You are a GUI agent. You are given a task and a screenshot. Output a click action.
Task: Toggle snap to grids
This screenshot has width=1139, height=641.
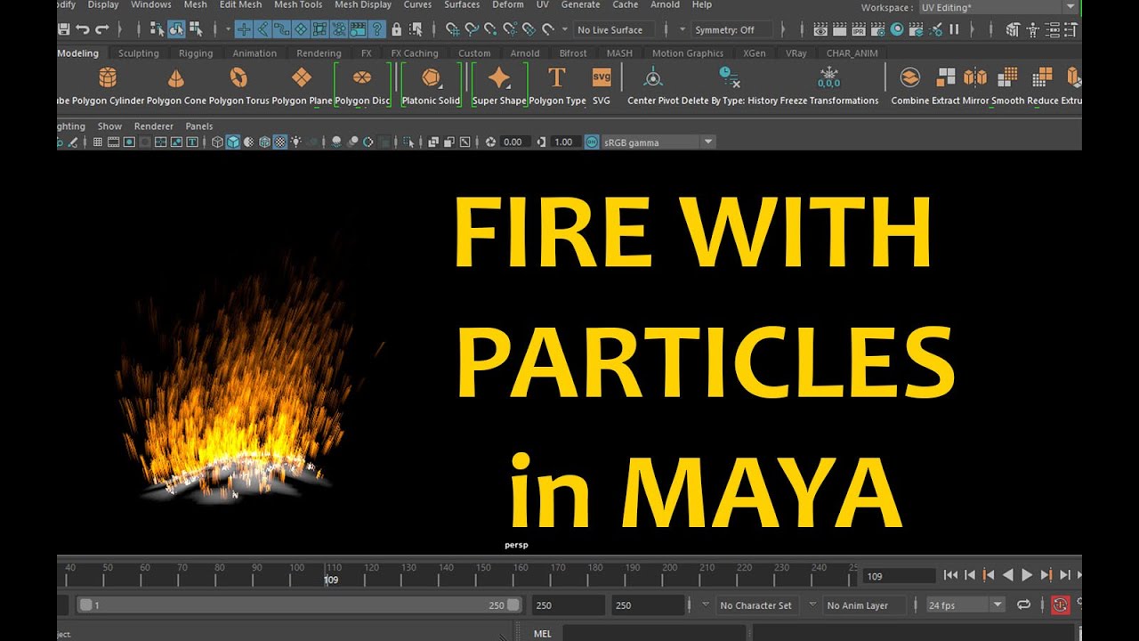click(453, 29)
